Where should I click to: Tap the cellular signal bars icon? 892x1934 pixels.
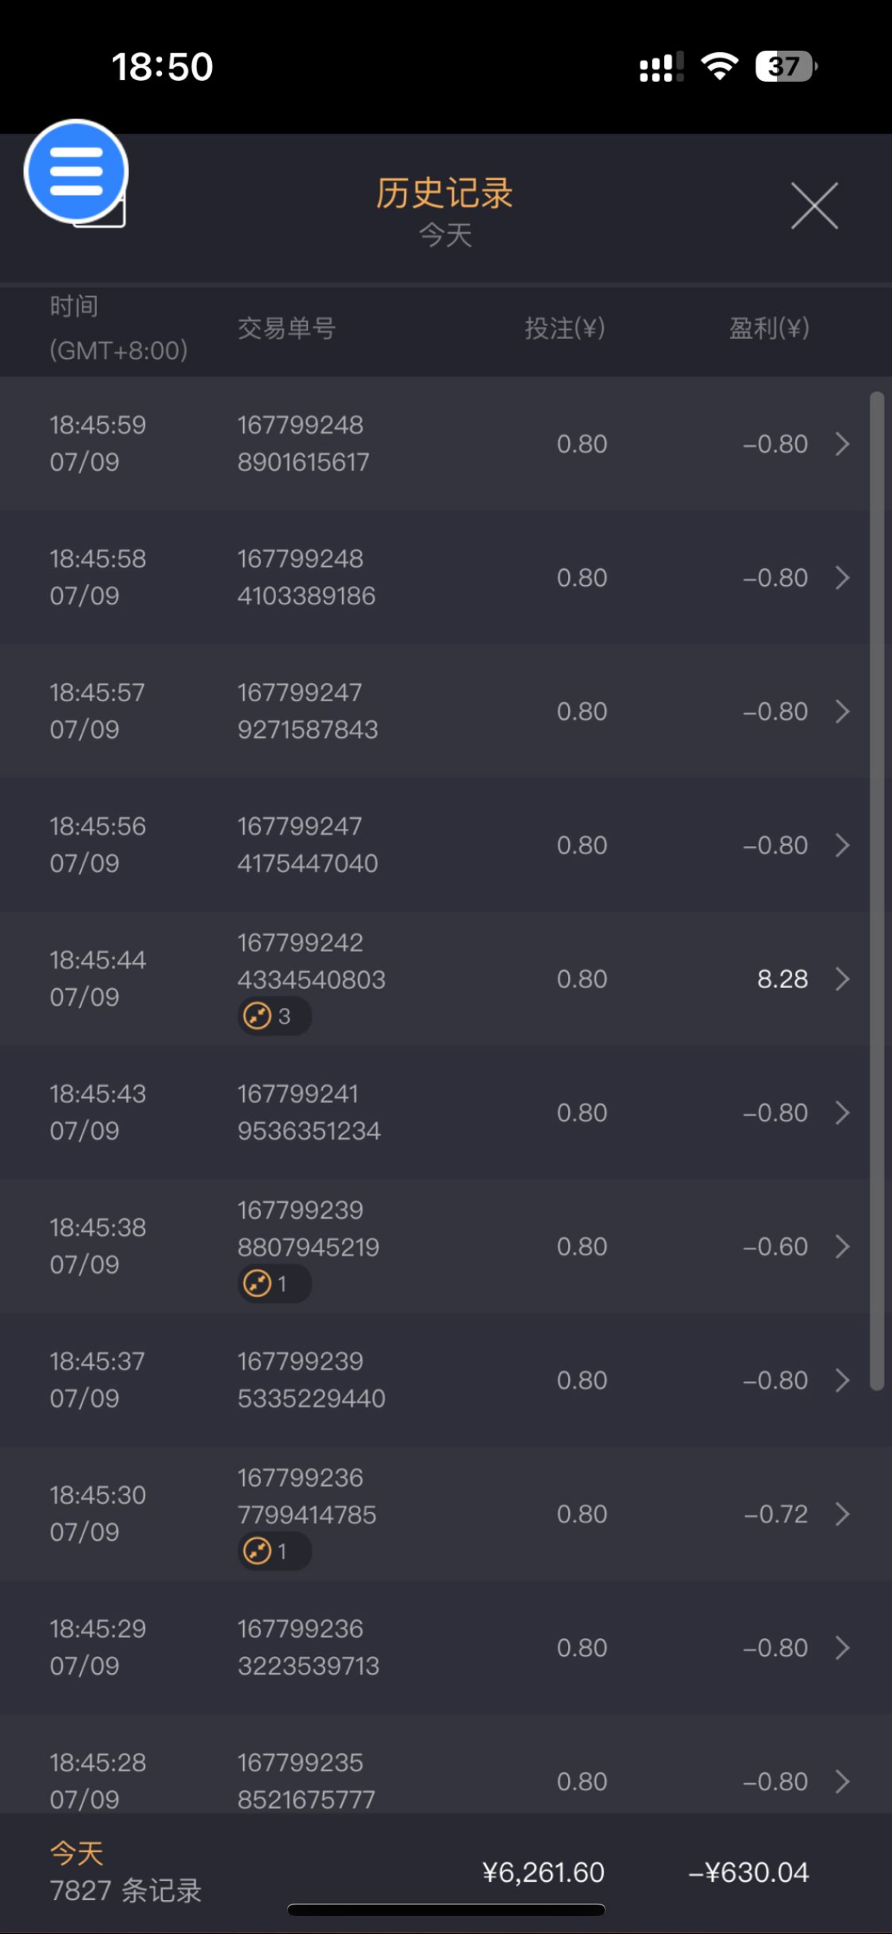pos(661,67)
